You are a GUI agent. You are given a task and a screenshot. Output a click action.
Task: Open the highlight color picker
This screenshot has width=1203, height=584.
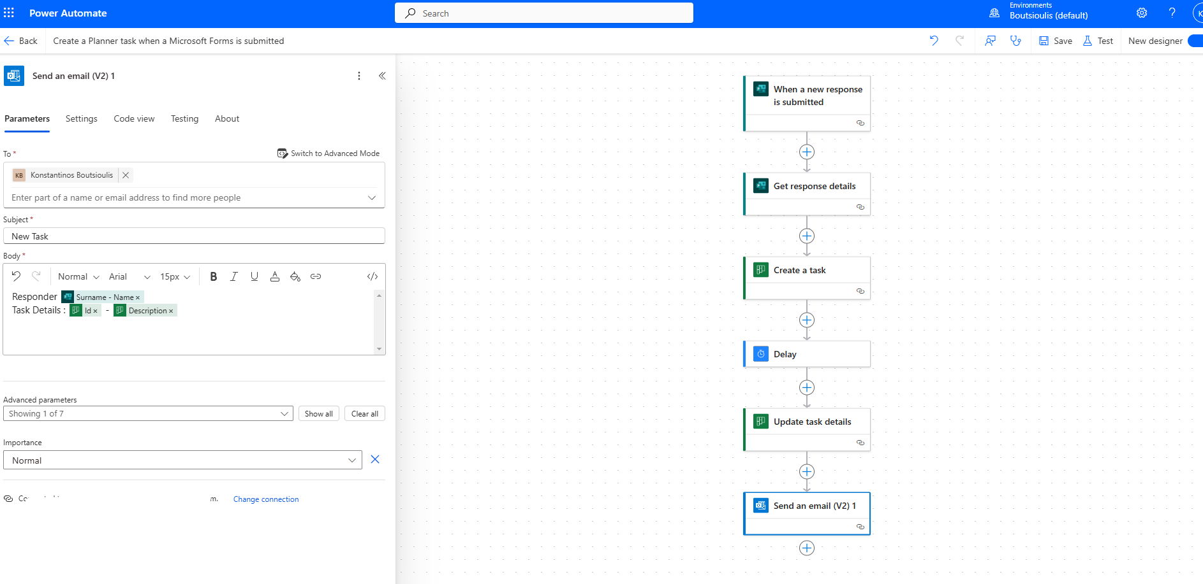click(295, 276)
